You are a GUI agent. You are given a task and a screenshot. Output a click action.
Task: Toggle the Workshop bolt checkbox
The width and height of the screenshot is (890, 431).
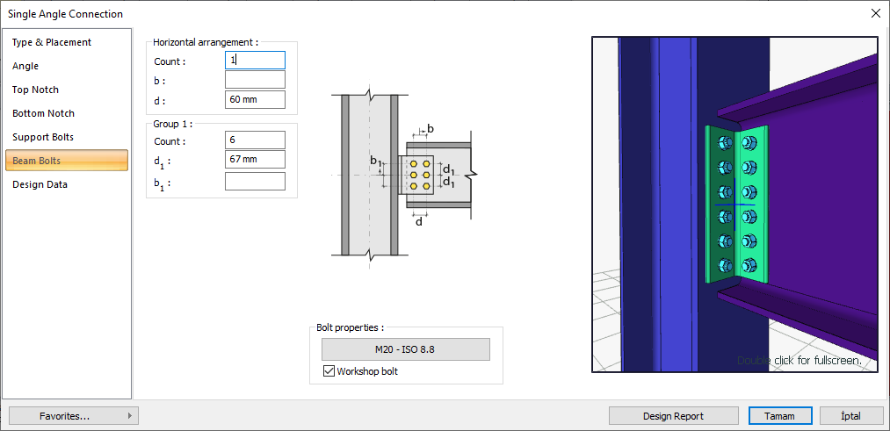point(329,371)
